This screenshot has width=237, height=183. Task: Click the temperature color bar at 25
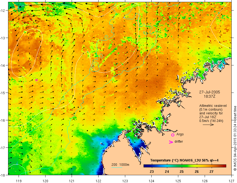182,166
